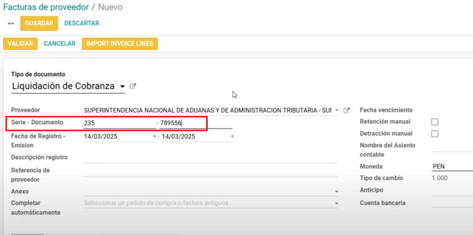Viewport: 473px width, 235px height.
Task: Click CANCELAR to cancel the invoice
Action: pyautogui.click(x=60, y=43)
